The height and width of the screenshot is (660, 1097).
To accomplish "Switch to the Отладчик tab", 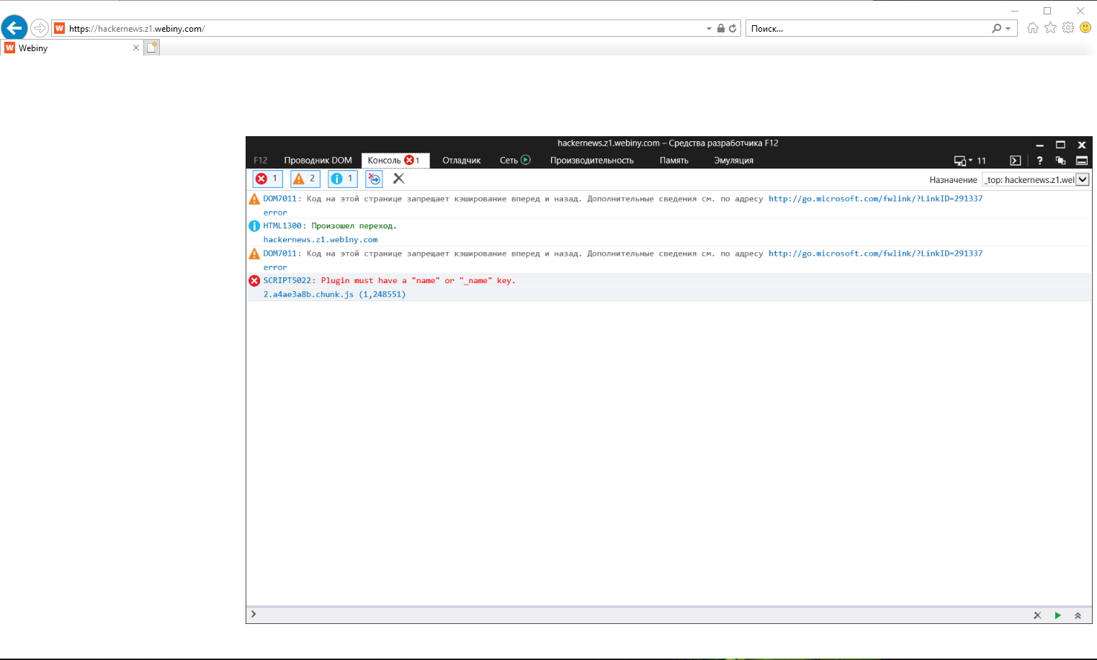I will pyautogui.click(x=460, y=160).
